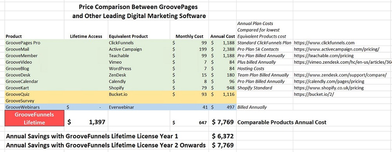The height and width of the screenshot is (152, 392).
Task: Select the GrooveSurvey cell
Action: (x=34, y=101)
